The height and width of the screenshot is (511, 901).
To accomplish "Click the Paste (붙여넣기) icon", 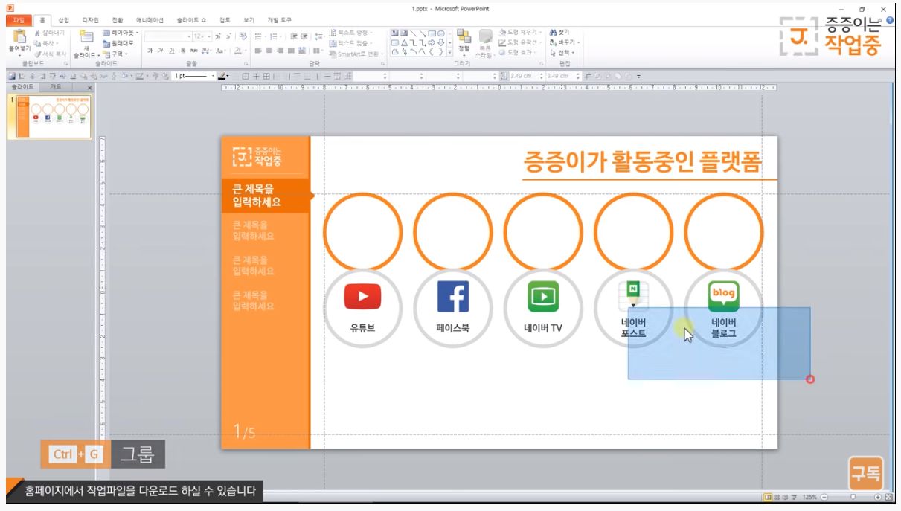I will pyautogui.click(x=19, y=37).
